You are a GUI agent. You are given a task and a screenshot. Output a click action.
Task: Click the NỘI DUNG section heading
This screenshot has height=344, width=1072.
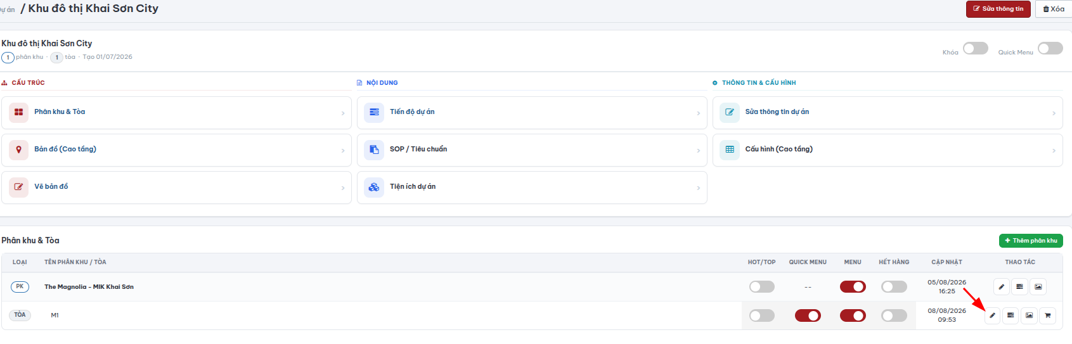pyautogui.click(x=382, y=83)
